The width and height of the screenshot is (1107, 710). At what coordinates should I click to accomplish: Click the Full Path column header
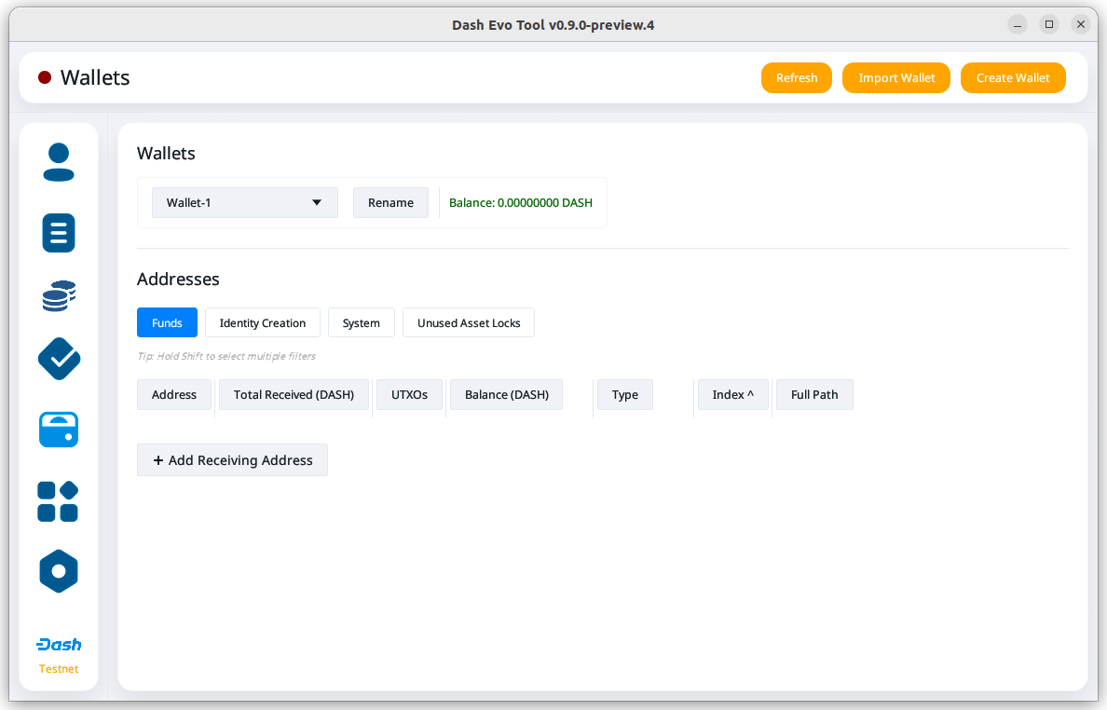(x=814, y=394)
